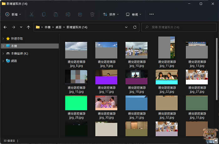219x144 pixels.
Task: Select 本機磁碟 (K:) in sidebar
Action: 19,54
